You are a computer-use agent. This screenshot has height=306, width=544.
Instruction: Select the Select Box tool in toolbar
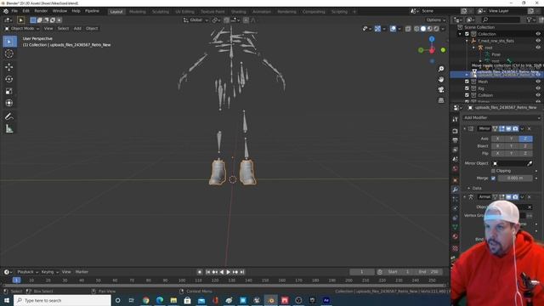point(9,42)
